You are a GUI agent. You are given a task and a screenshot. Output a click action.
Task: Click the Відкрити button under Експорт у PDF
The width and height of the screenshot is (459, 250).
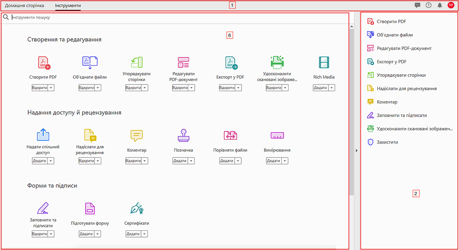(227, 87)
